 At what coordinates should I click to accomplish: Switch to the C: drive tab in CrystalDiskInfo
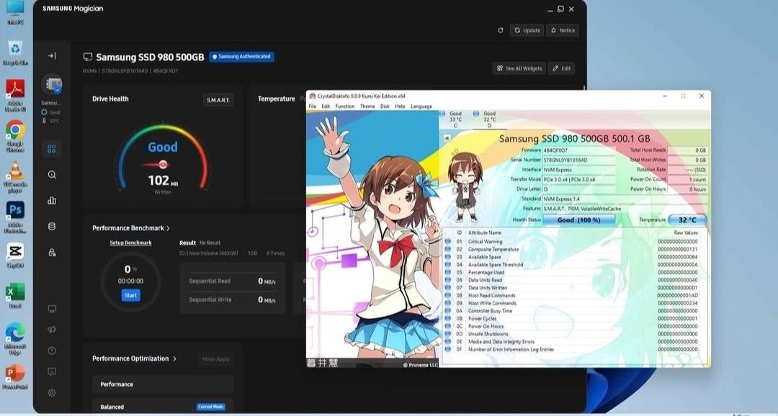click(450, 119)
